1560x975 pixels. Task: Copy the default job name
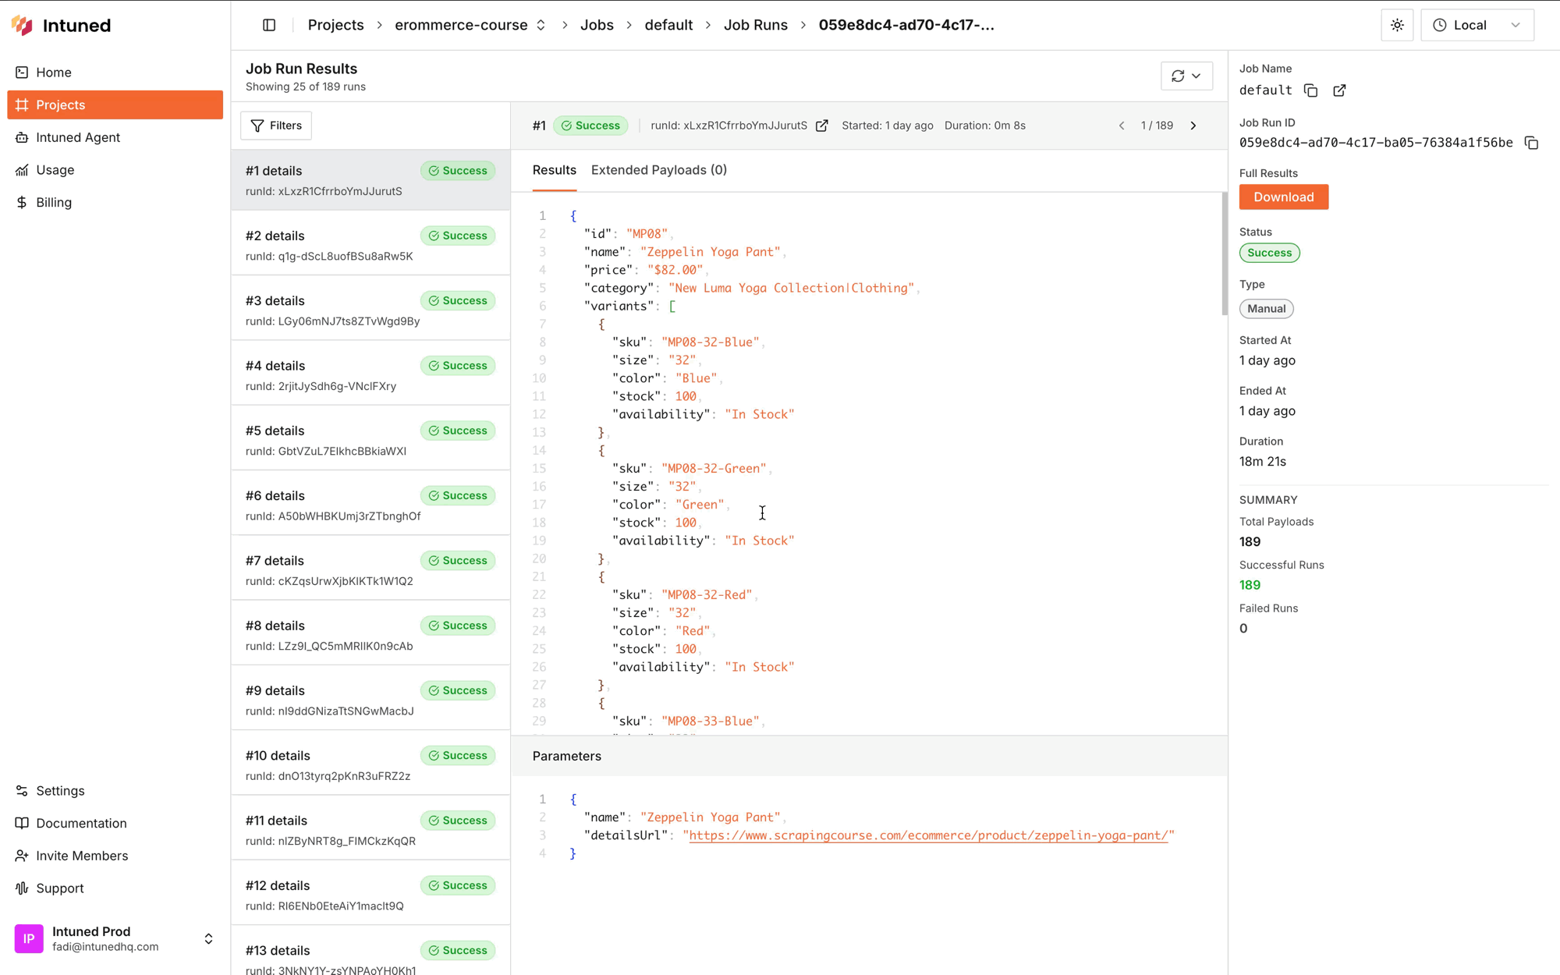1310,90
